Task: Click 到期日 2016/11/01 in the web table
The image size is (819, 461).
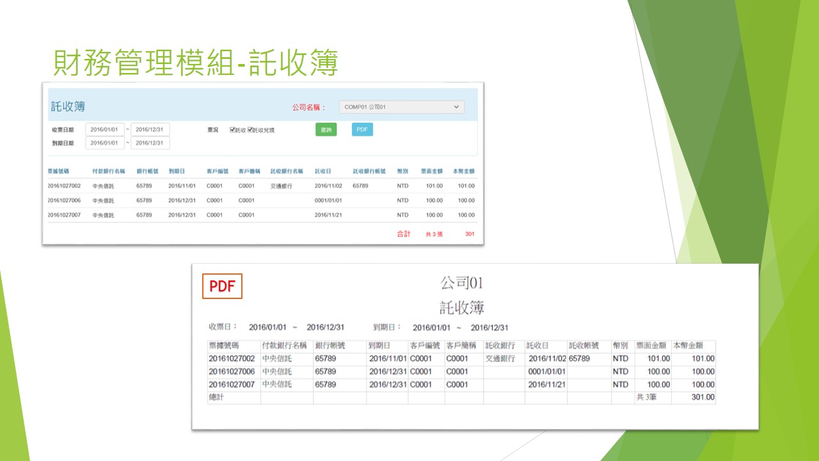Action: tap(182, 186)
